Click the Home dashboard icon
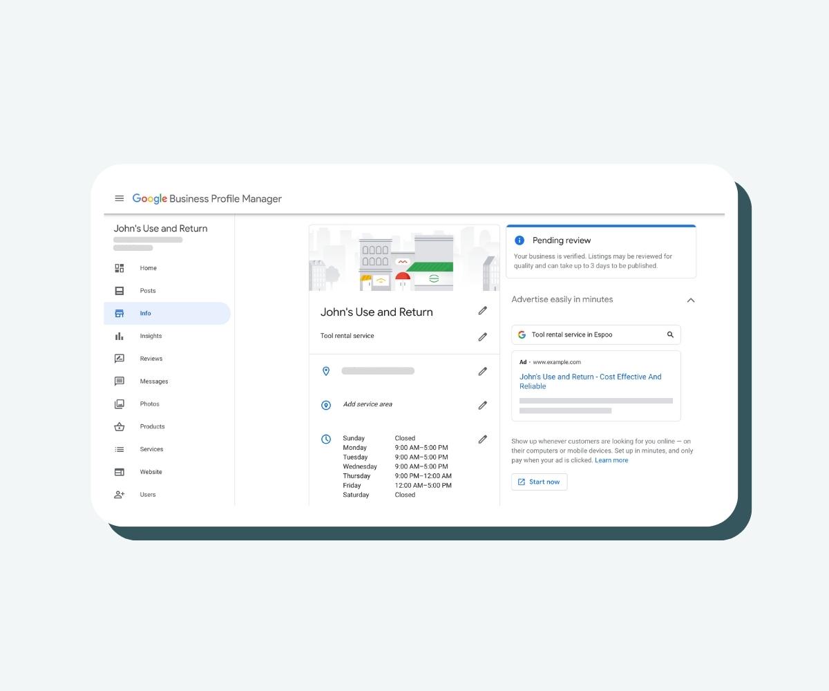 click(120, 268)
